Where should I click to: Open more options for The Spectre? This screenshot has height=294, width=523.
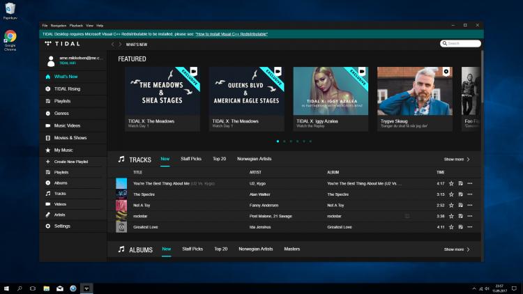click(470, 194)
